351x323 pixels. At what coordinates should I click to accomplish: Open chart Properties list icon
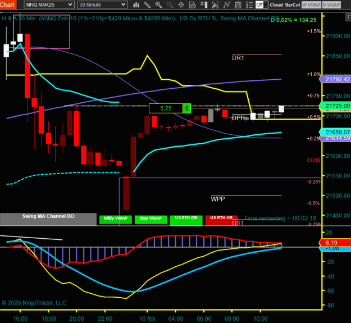pos(249,4)
